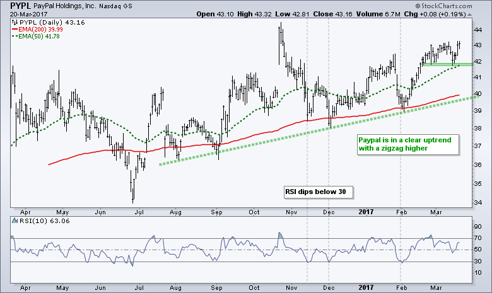The image size is (492, 293).
Task: Click the EMA(200) 39.99 legend text
Action: (x=40, y=30)
